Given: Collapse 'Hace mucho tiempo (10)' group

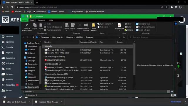Looking at the screenshot, I should 56,74.
